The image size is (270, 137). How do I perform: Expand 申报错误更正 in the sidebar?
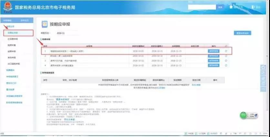click(12, 76)
